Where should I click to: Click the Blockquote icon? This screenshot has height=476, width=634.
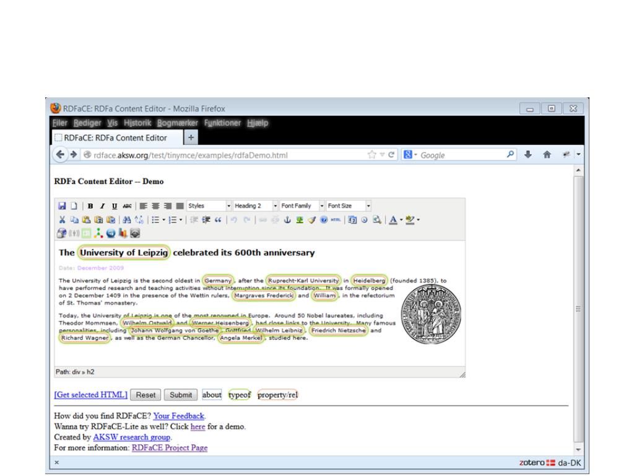(x=219, y=220)
